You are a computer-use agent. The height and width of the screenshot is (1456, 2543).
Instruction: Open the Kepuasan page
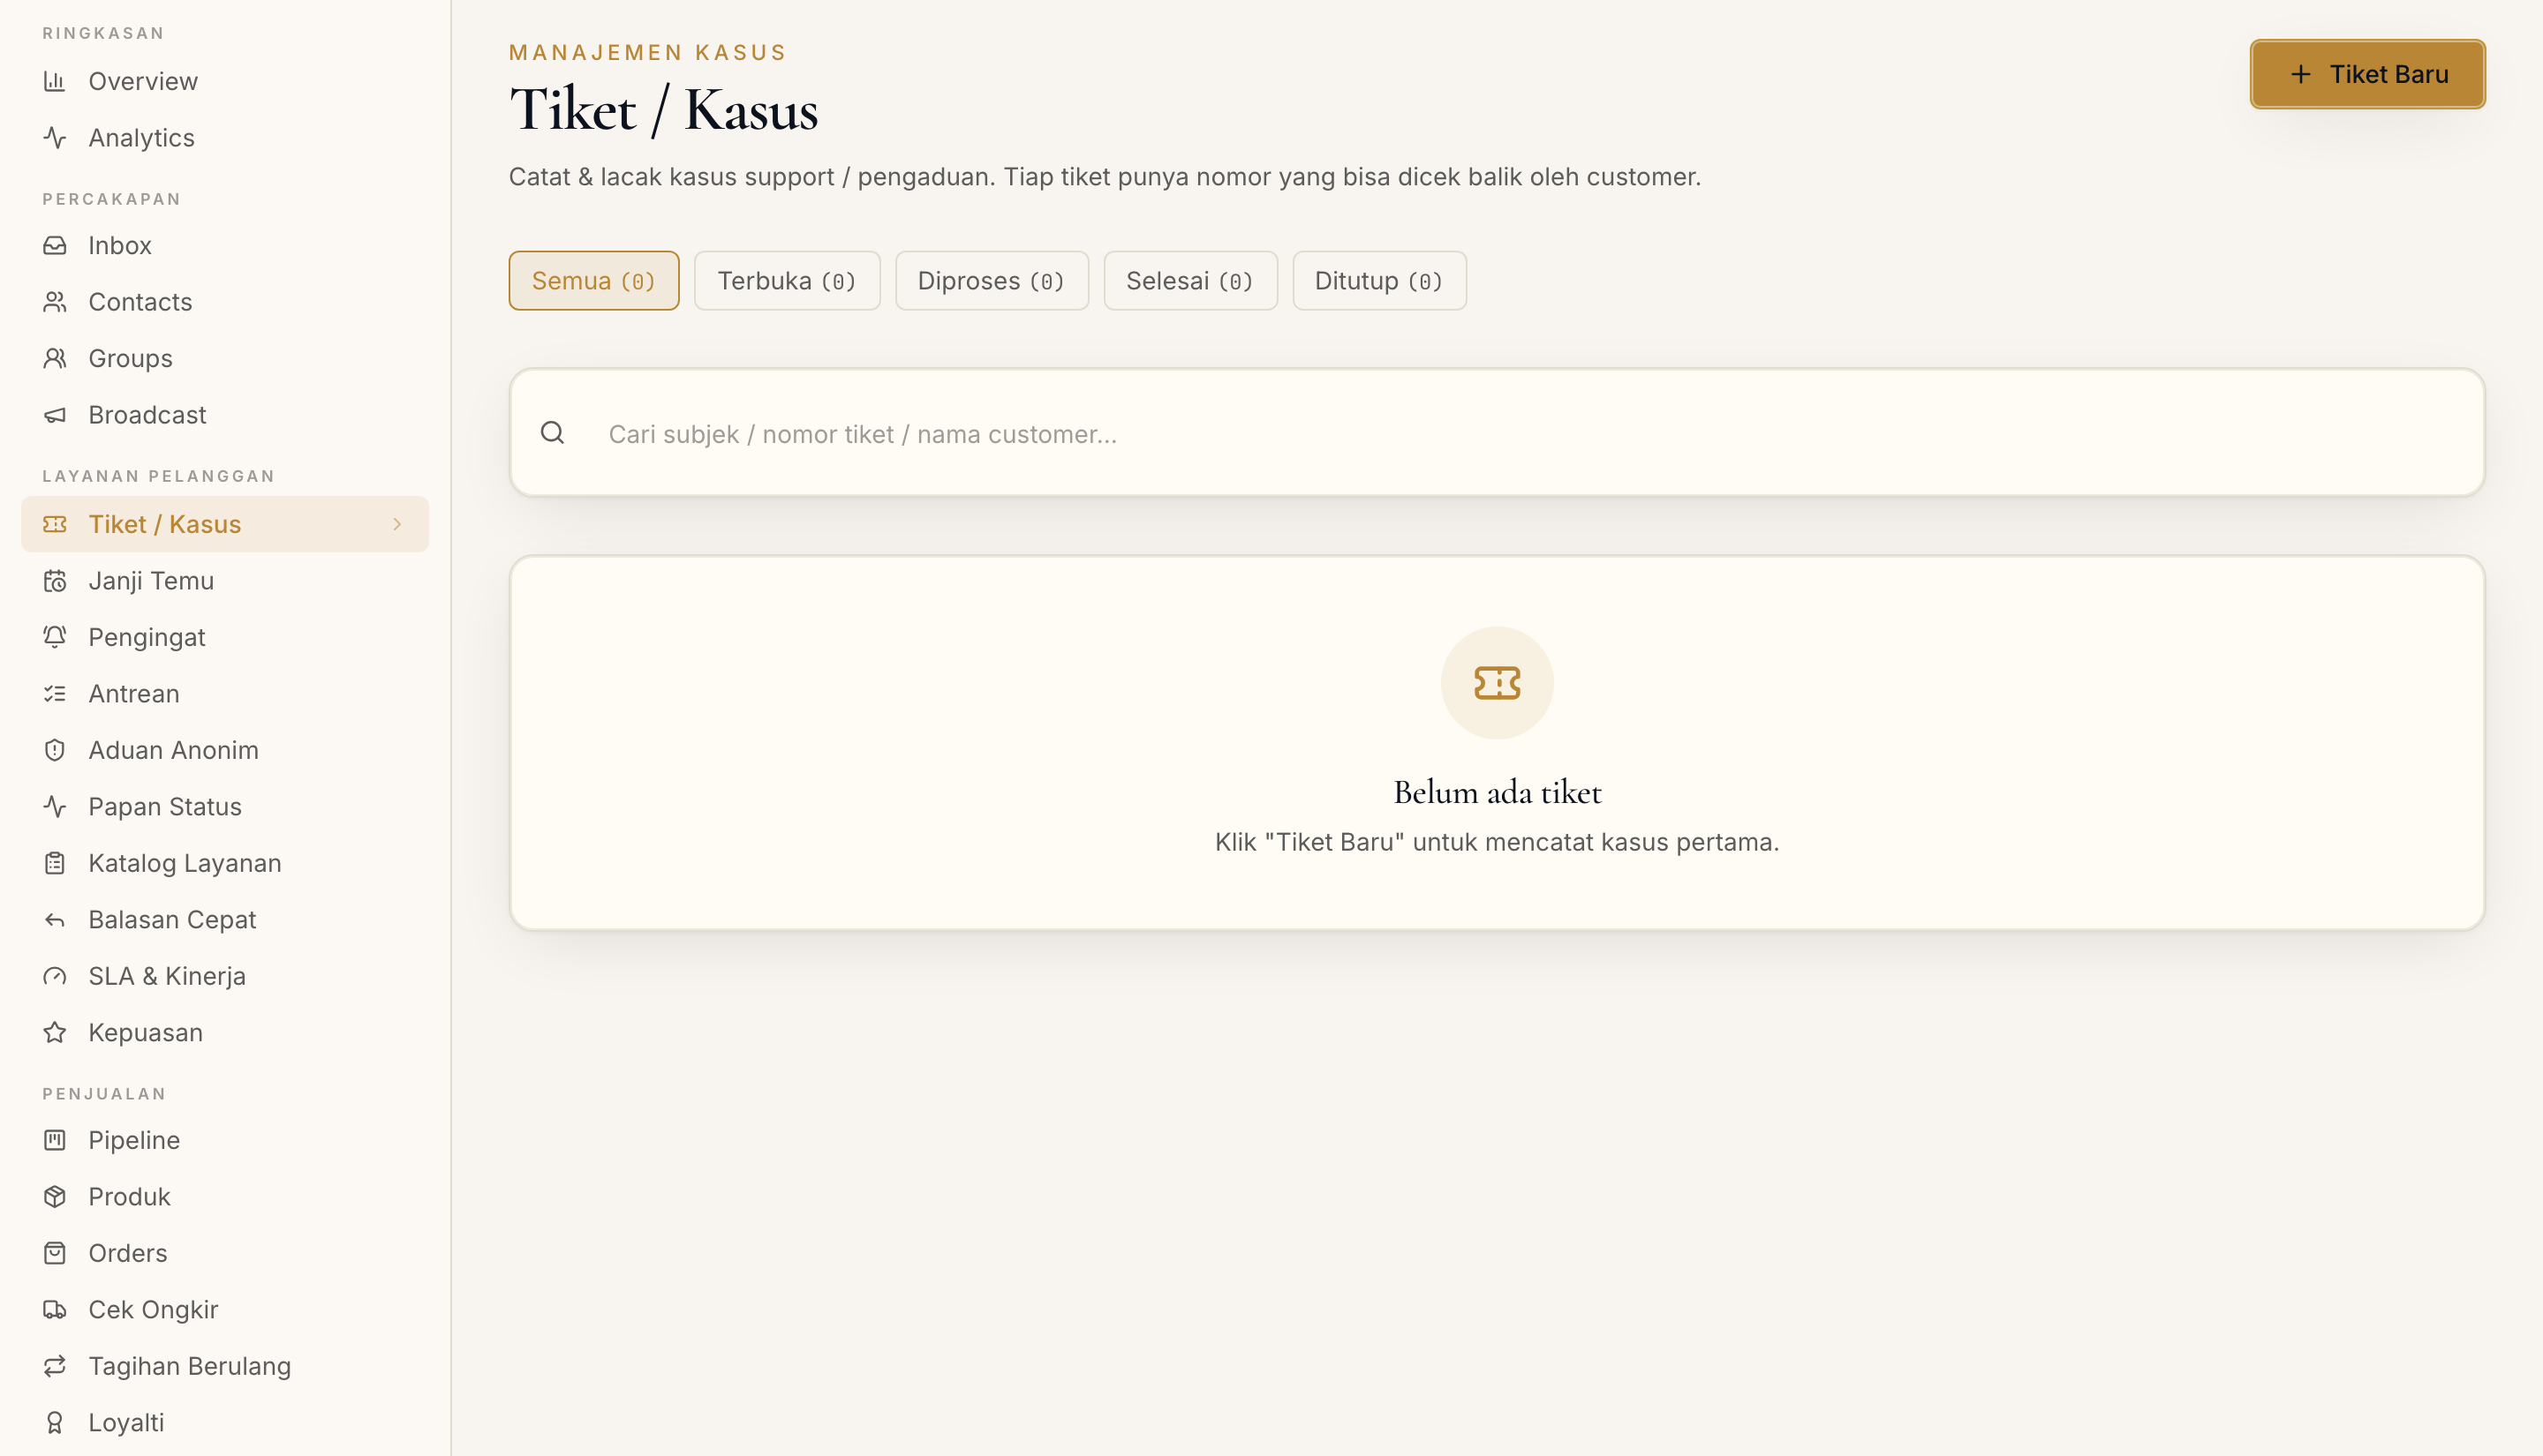tap(225, 1033)
